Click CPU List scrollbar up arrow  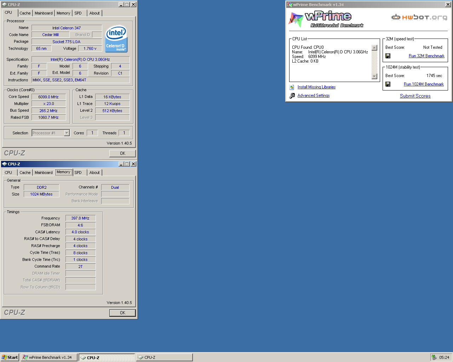(x=374, y=48)
